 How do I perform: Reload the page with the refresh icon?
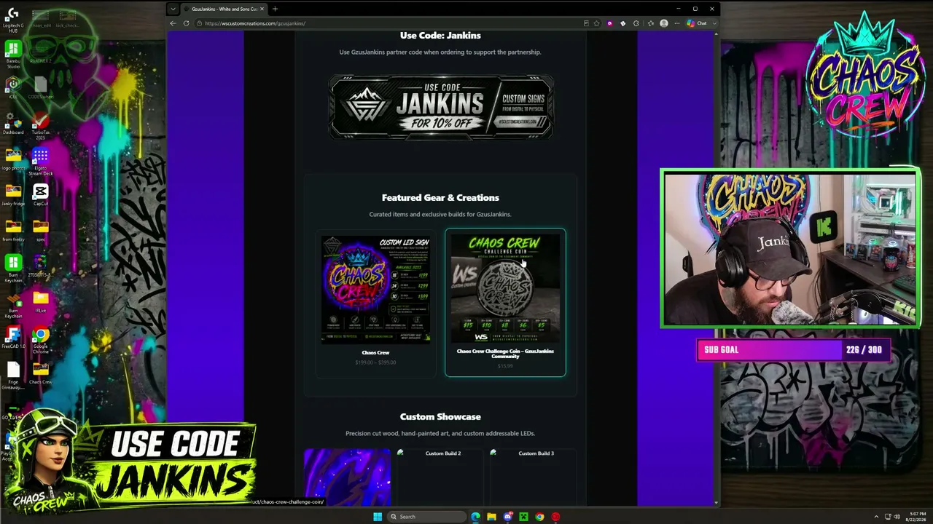187,23
